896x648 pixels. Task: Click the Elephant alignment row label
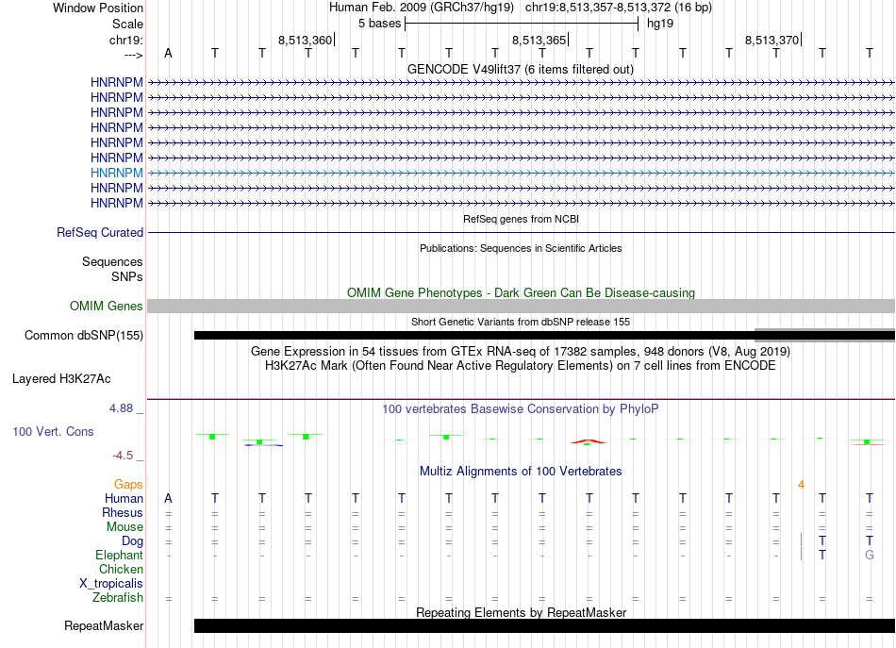(119, 555)
